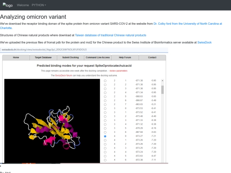Screen dimensions: 231x173
Task: Click the -863.03 fitness value
Action: pos(139,104)
